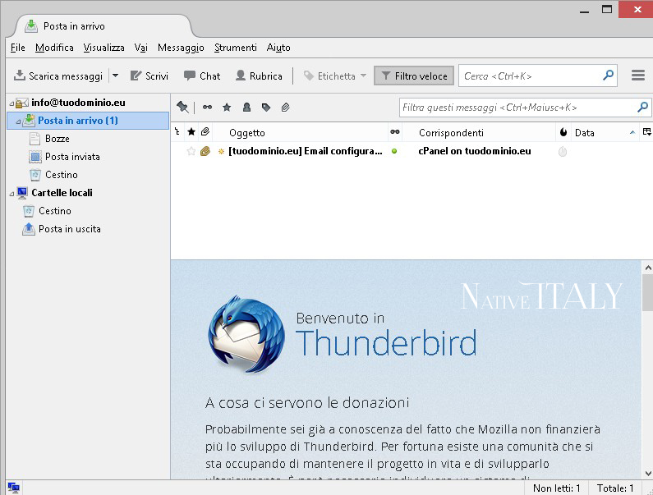Toggle the tagged messages filter icon
This screenshot has height=495, width=653.
click(266, 108)
